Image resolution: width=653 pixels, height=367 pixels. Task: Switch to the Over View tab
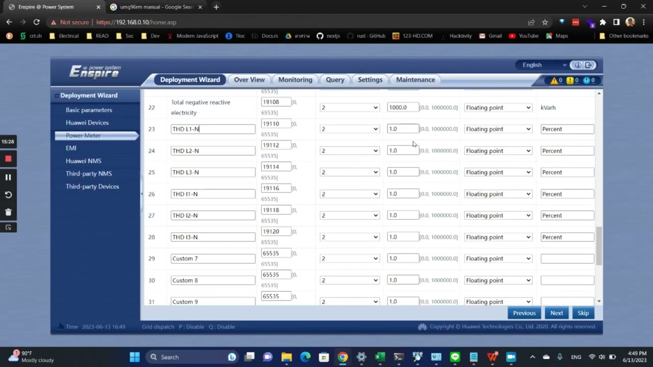(x=249, y=80)
